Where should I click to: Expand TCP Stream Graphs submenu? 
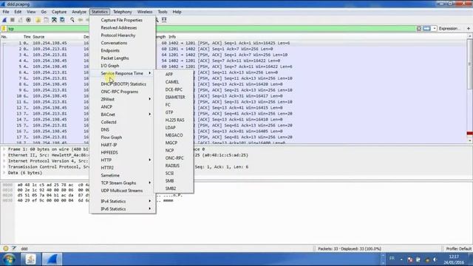(123, 183)
